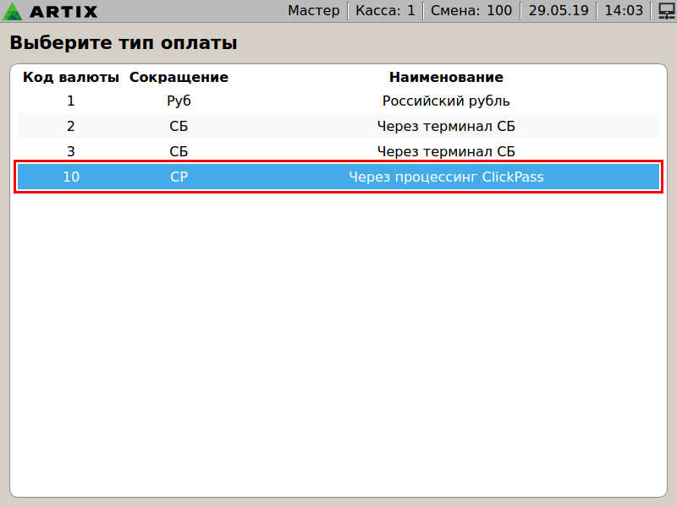Select Через терминал СБ with code 3
The image size is (677, 507).
pyautogui.click(x=446, y=152)
